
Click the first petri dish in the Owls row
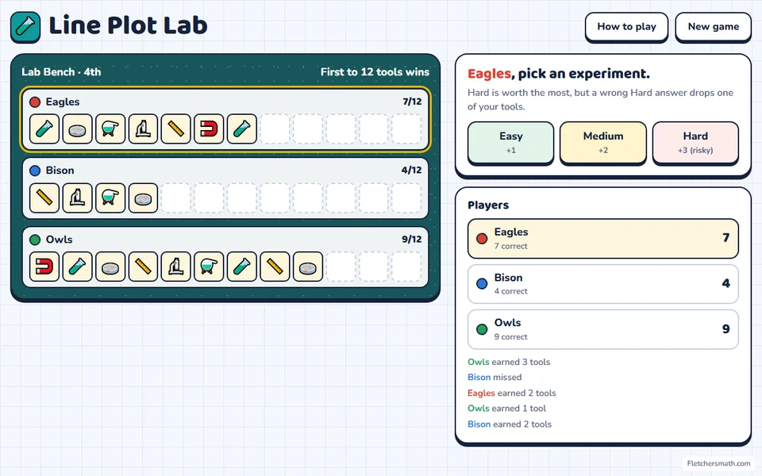point(110,267)
